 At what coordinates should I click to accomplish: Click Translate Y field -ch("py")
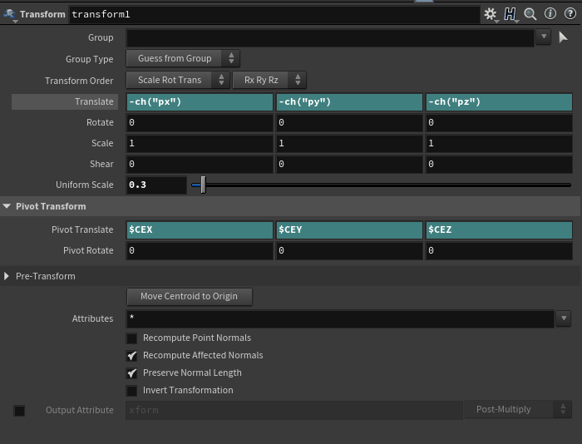349,102
